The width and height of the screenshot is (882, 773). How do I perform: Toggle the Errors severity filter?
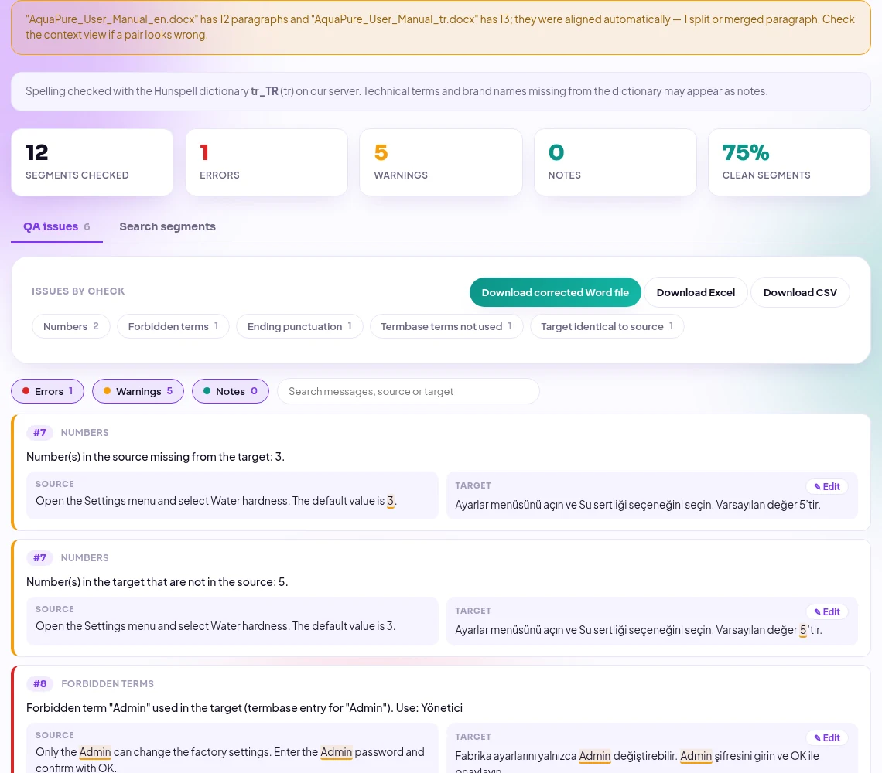pyautogui.click(x=48, y=391)
